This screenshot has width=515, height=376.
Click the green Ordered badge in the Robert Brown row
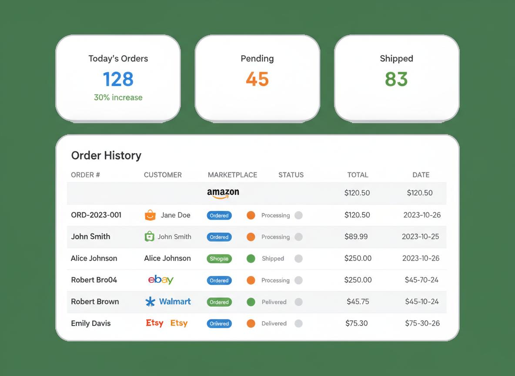pos(219,302)
